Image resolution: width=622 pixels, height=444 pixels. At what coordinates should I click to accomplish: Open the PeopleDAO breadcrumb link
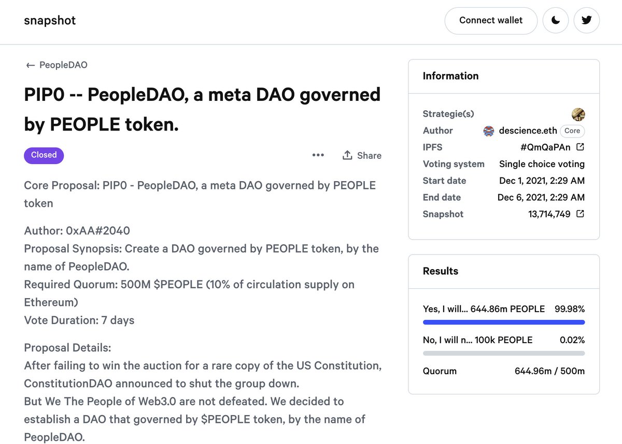click(x=63, y=65)
